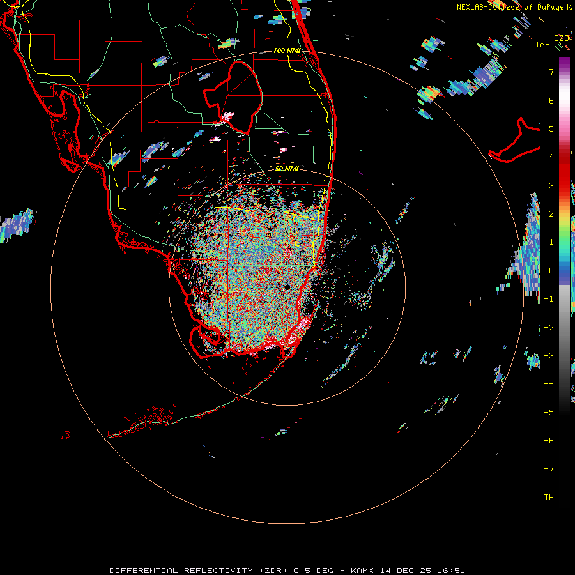Click the "DZD" label above the color scale

pos(561,38)
